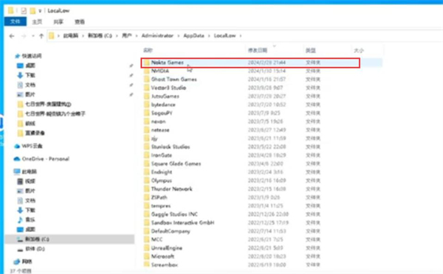Click Nokta Games modified date 2024/2/20
The width and height of the screenshot is (443, 274).
[x=267, y=63]
